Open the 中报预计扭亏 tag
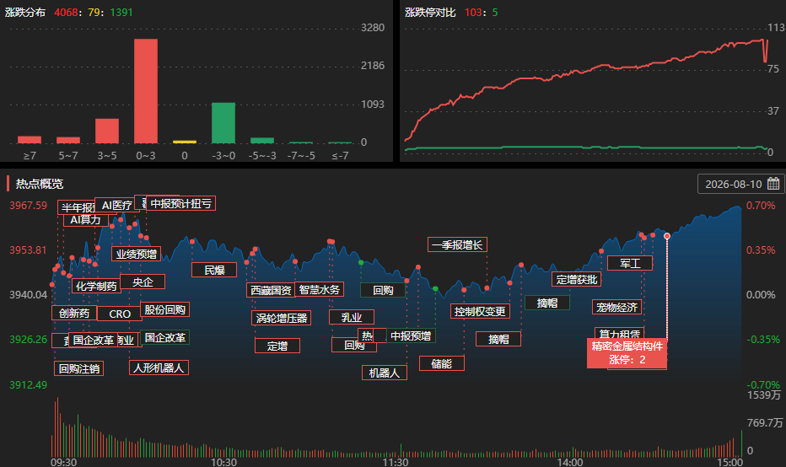This screenshot has height=467, width=786. pos(181,203)
